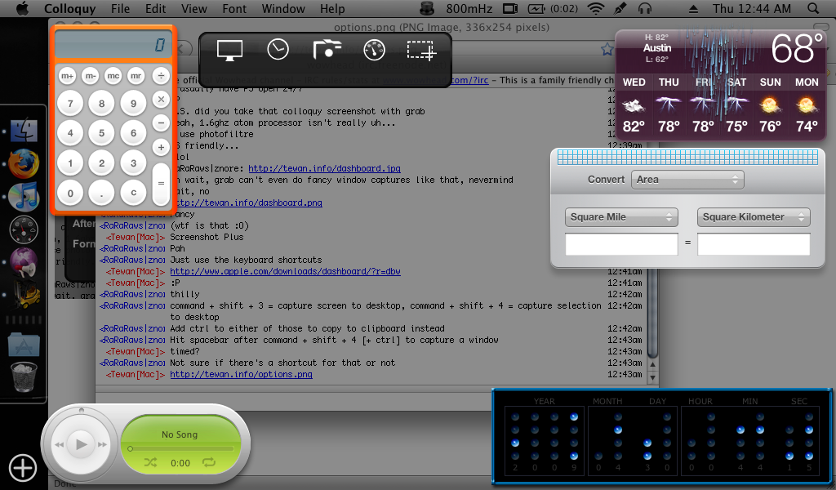The height and width of the screenshot is (490, 836).
Task: Click the plus button to add widgets
Action: [23, 467]
